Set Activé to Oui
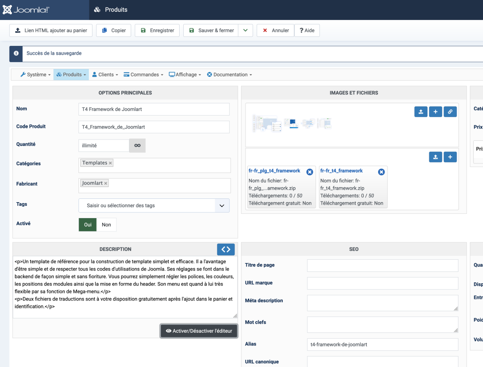The image size is (483, 367). (88, 225)
